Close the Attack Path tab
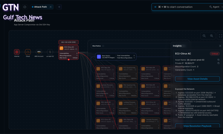Viewport: 223px width, 134px height. (x=51, y=7)
